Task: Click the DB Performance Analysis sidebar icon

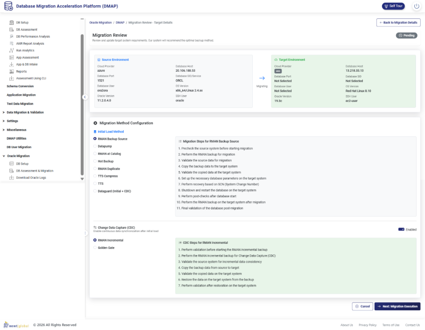Action: (12, 36)
